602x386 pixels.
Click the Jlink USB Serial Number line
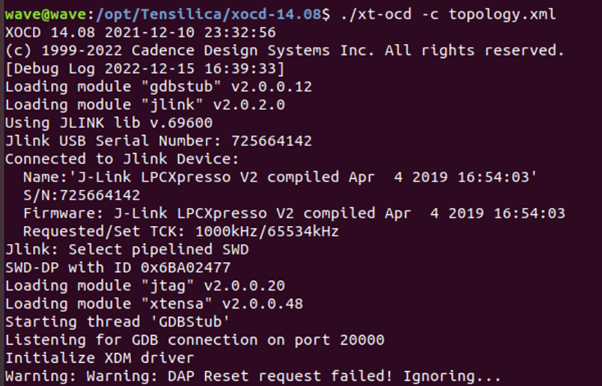tap(158, 140)
